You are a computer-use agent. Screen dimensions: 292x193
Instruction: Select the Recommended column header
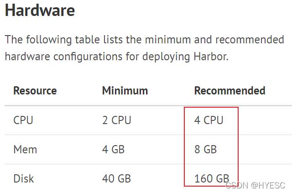click(229, 90)
